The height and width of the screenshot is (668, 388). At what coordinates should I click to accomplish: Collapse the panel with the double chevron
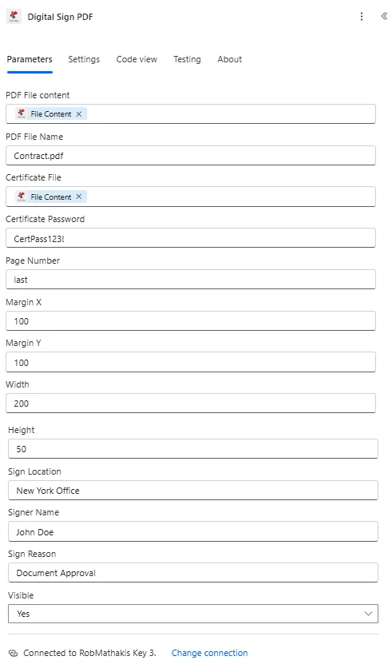click(x=383, y=16)
